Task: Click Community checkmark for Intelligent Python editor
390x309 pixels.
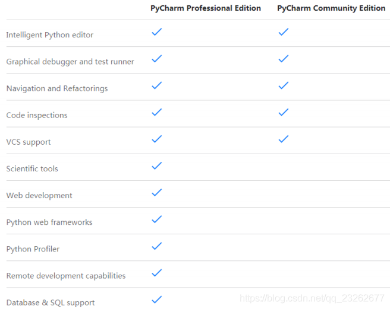Action: pyautogui.click(x=284, y=32)
